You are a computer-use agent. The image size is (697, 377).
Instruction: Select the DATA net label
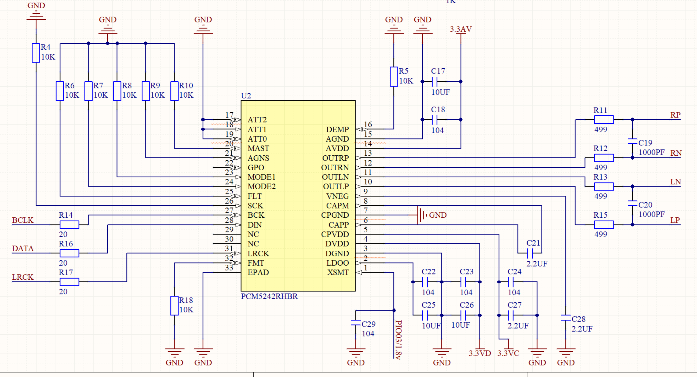coord(23,249)
